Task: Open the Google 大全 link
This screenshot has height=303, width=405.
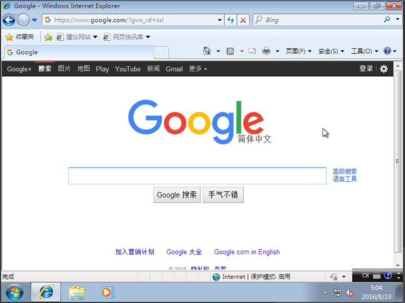Action: 184,252
